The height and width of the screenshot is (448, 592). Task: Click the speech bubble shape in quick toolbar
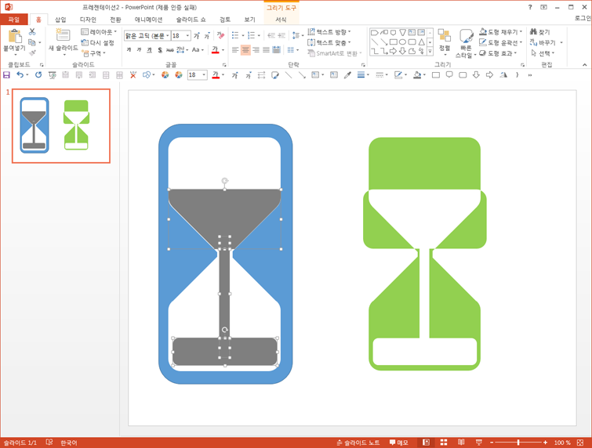pyautogui.click(x=449, y=75)
